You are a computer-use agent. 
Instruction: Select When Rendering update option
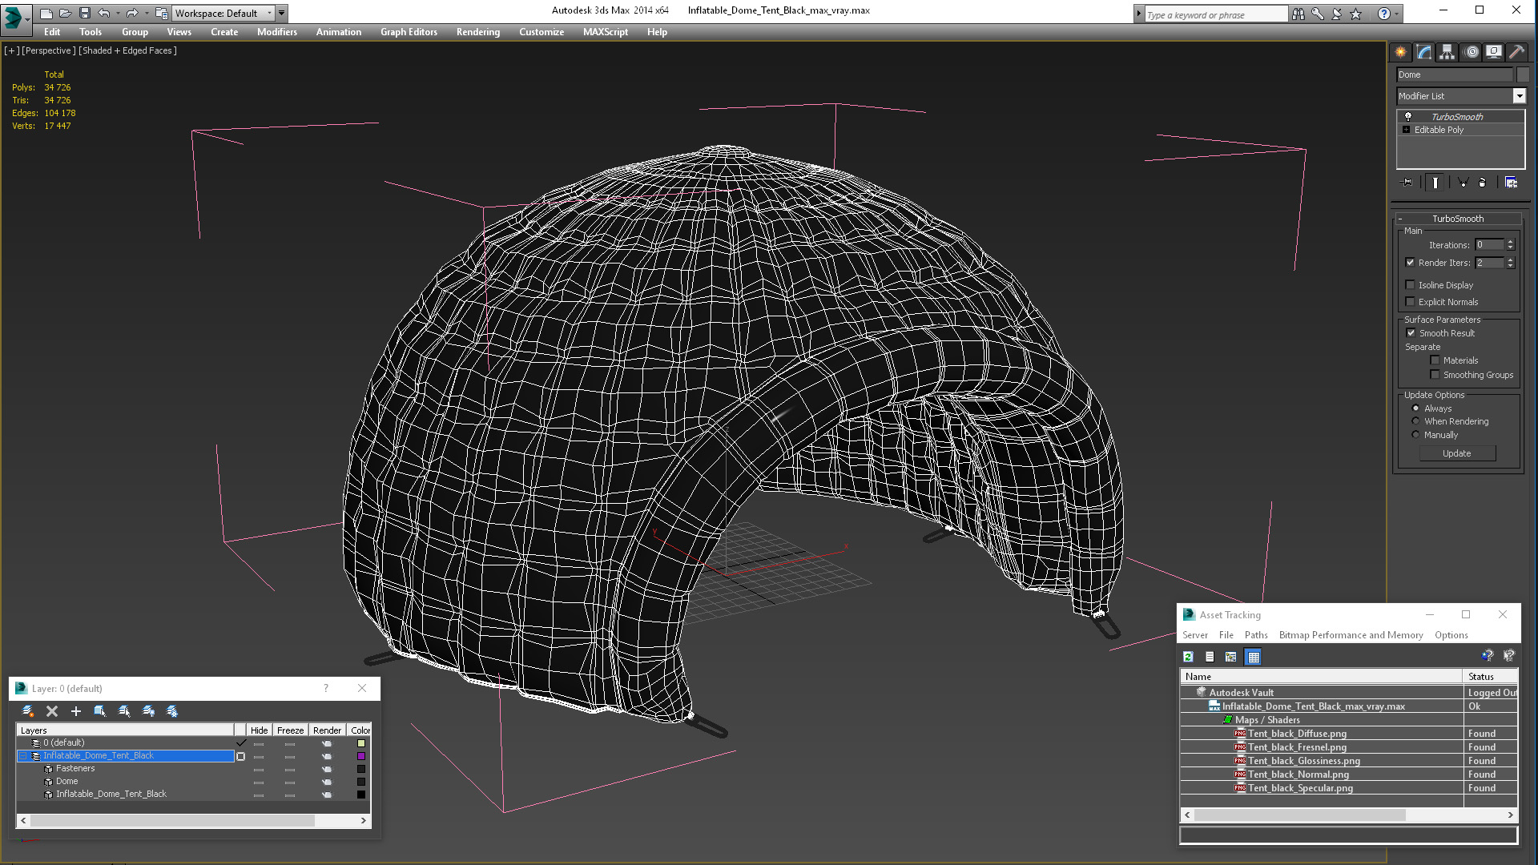click(x=1416, y=421)
